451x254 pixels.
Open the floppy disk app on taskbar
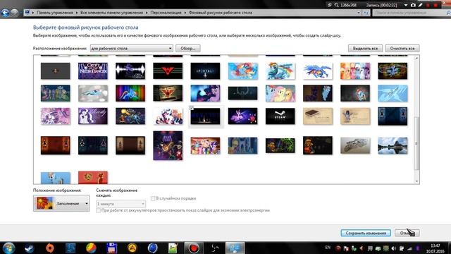tap(111, 248)
